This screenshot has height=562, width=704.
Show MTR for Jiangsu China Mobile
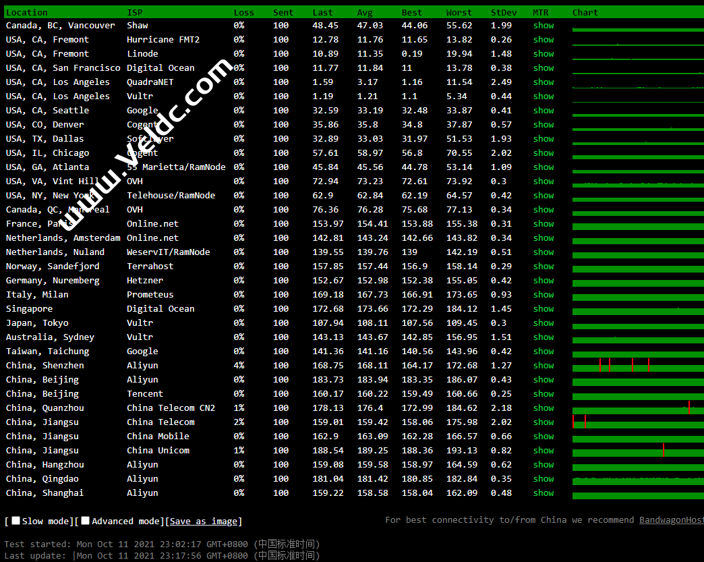pyautogui.click(x=543, y=437)
